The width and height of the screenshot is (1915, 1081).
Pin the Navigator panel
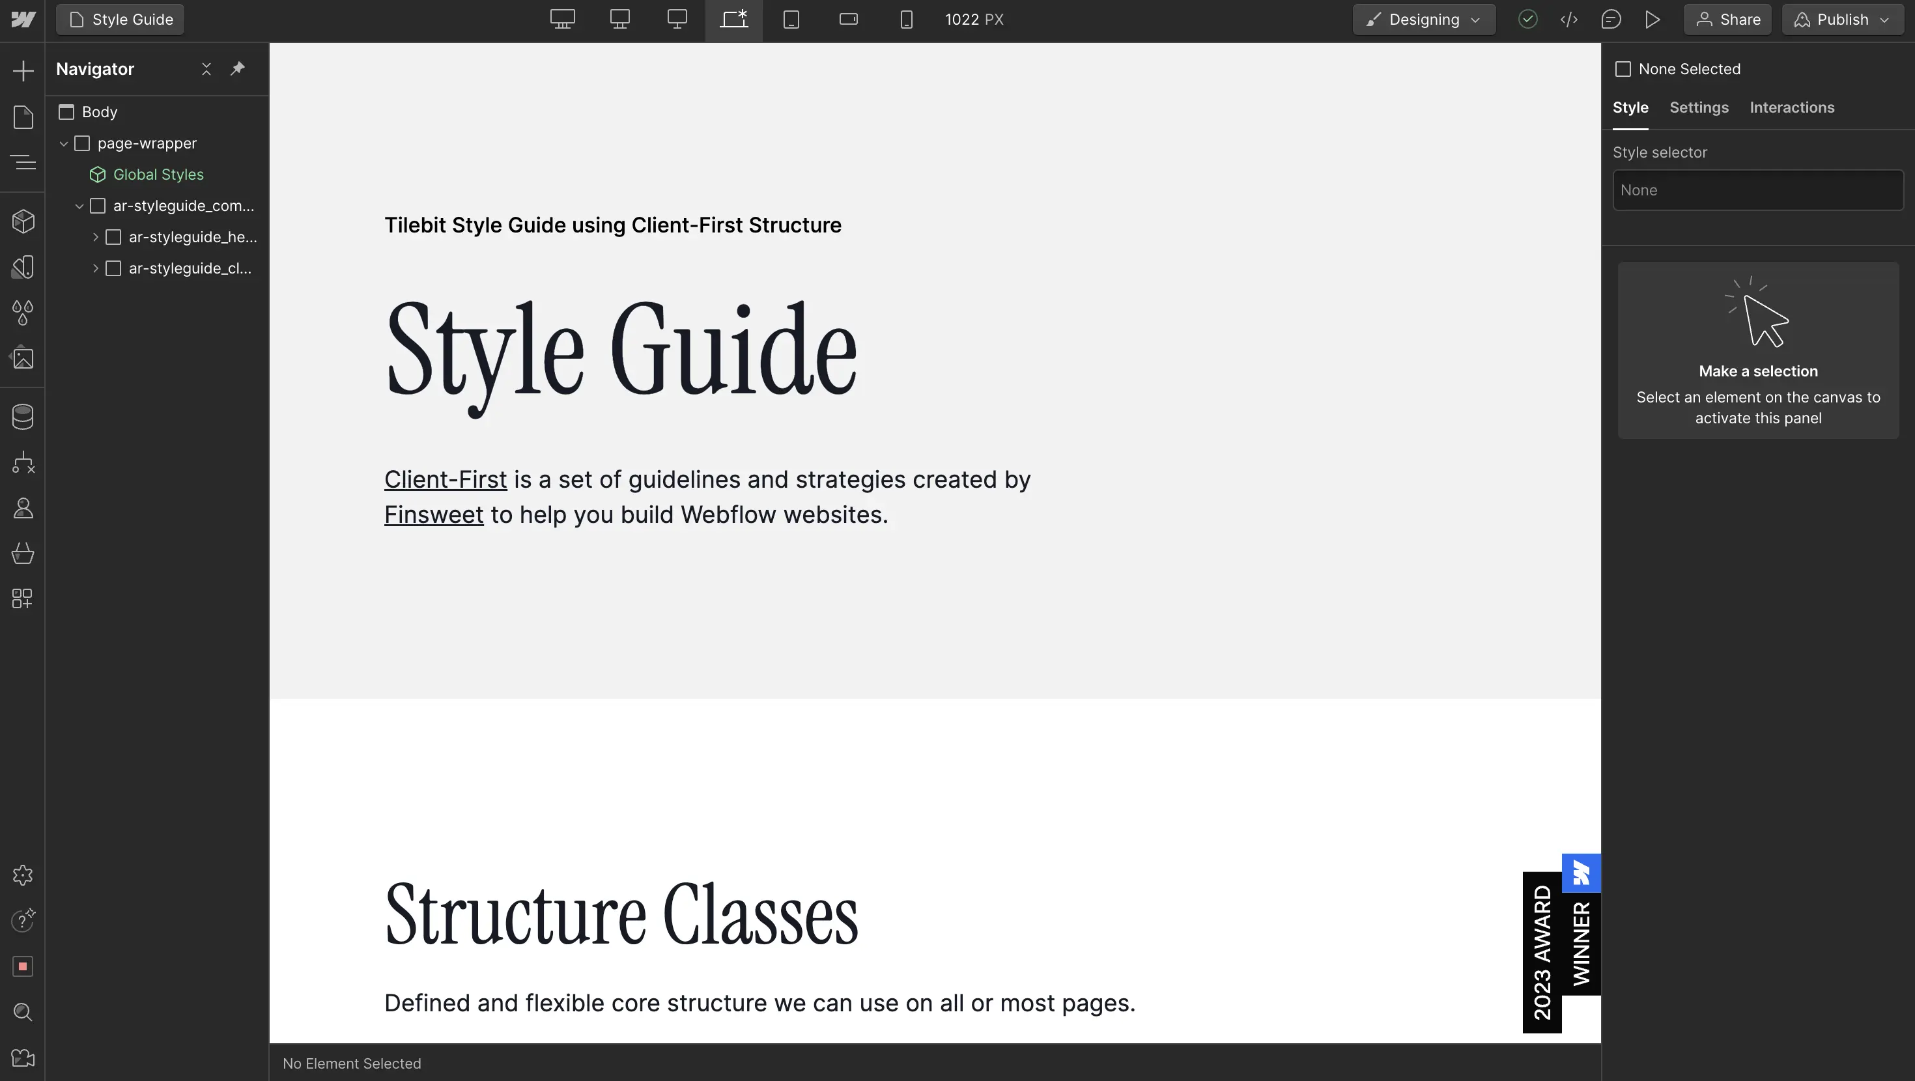(x=237, y=68)
